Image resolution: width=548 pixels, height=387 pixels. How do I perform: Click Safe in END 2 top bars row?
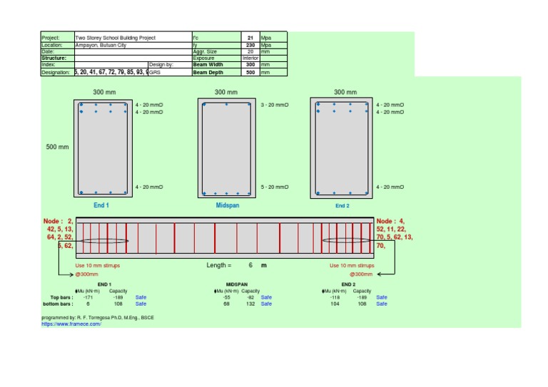[x=382, y=297]
